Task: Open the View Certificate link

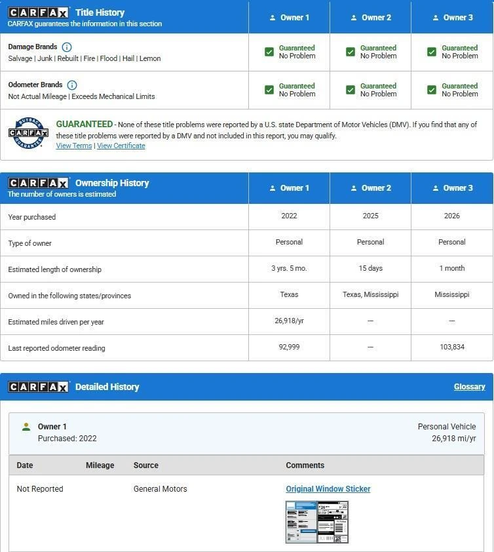Action: 121,146
